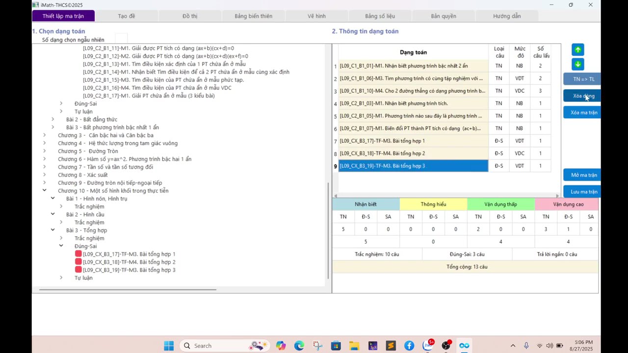This screenshot has height=353, width=628.
Task: Open the Đồ thị tab
Action: click(x=190, y=16)
